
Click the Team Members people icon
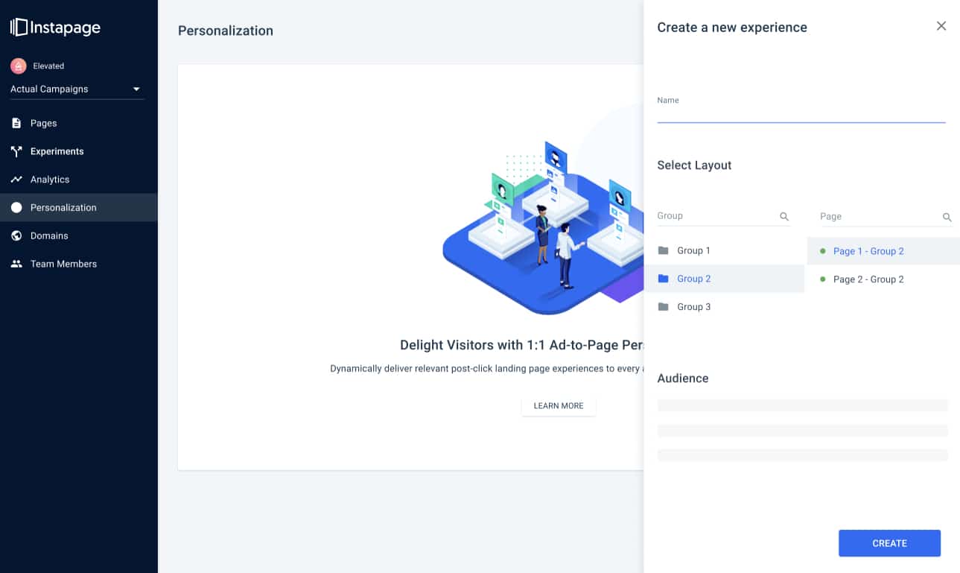(x=16, y=264)
